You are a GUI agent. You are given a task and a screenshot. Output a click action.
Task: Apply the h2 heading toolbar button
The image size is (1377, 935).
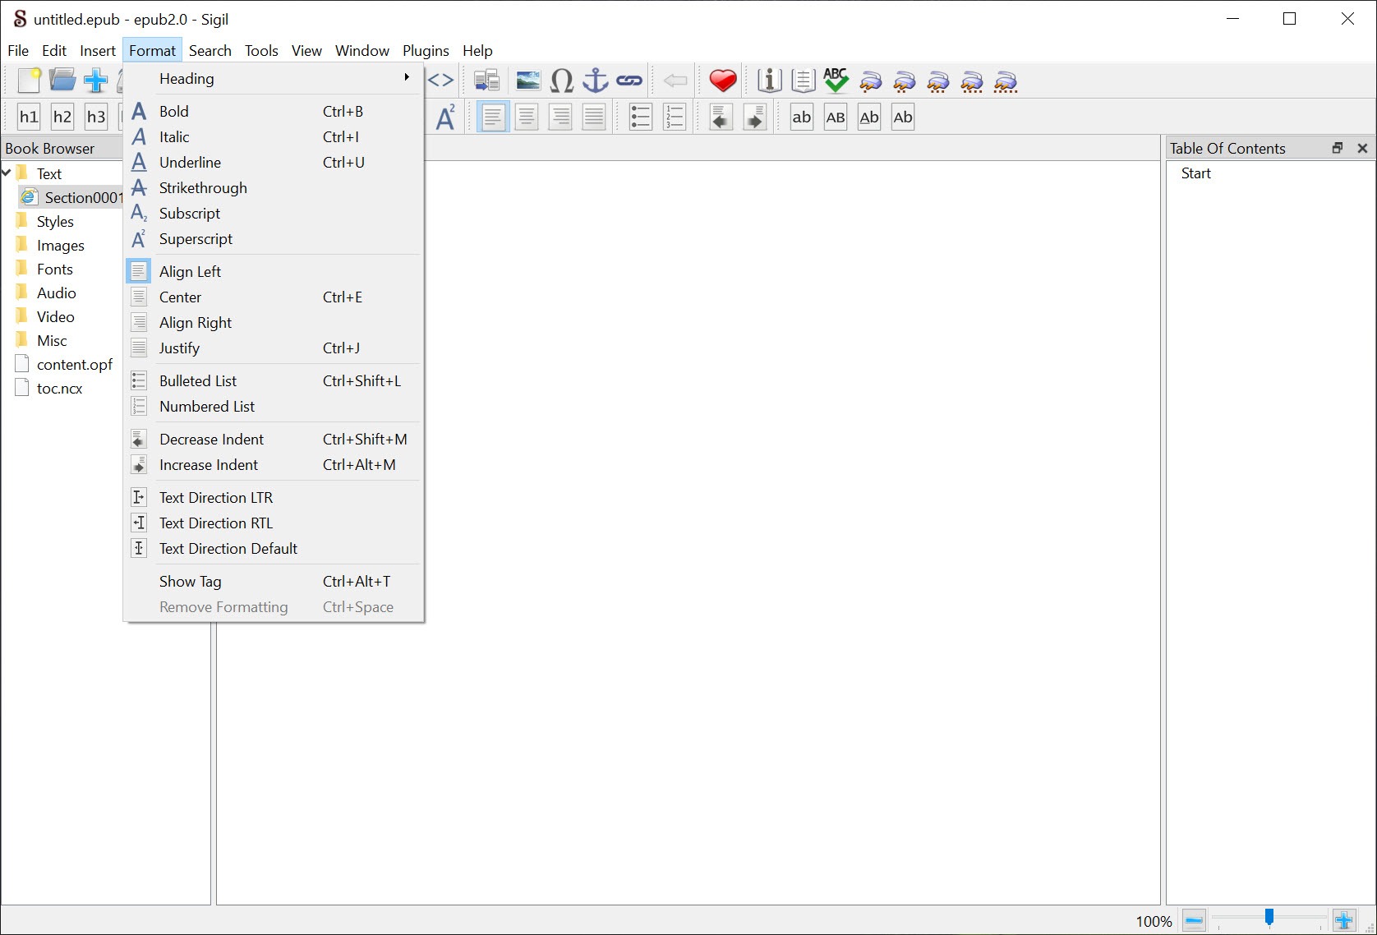click(x=62, y=117)
